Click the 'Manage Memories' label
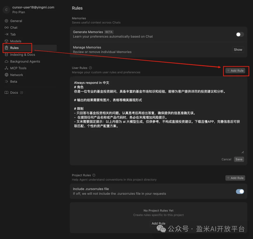This screenshot has height=239, width=253. (x=87, y=47)
